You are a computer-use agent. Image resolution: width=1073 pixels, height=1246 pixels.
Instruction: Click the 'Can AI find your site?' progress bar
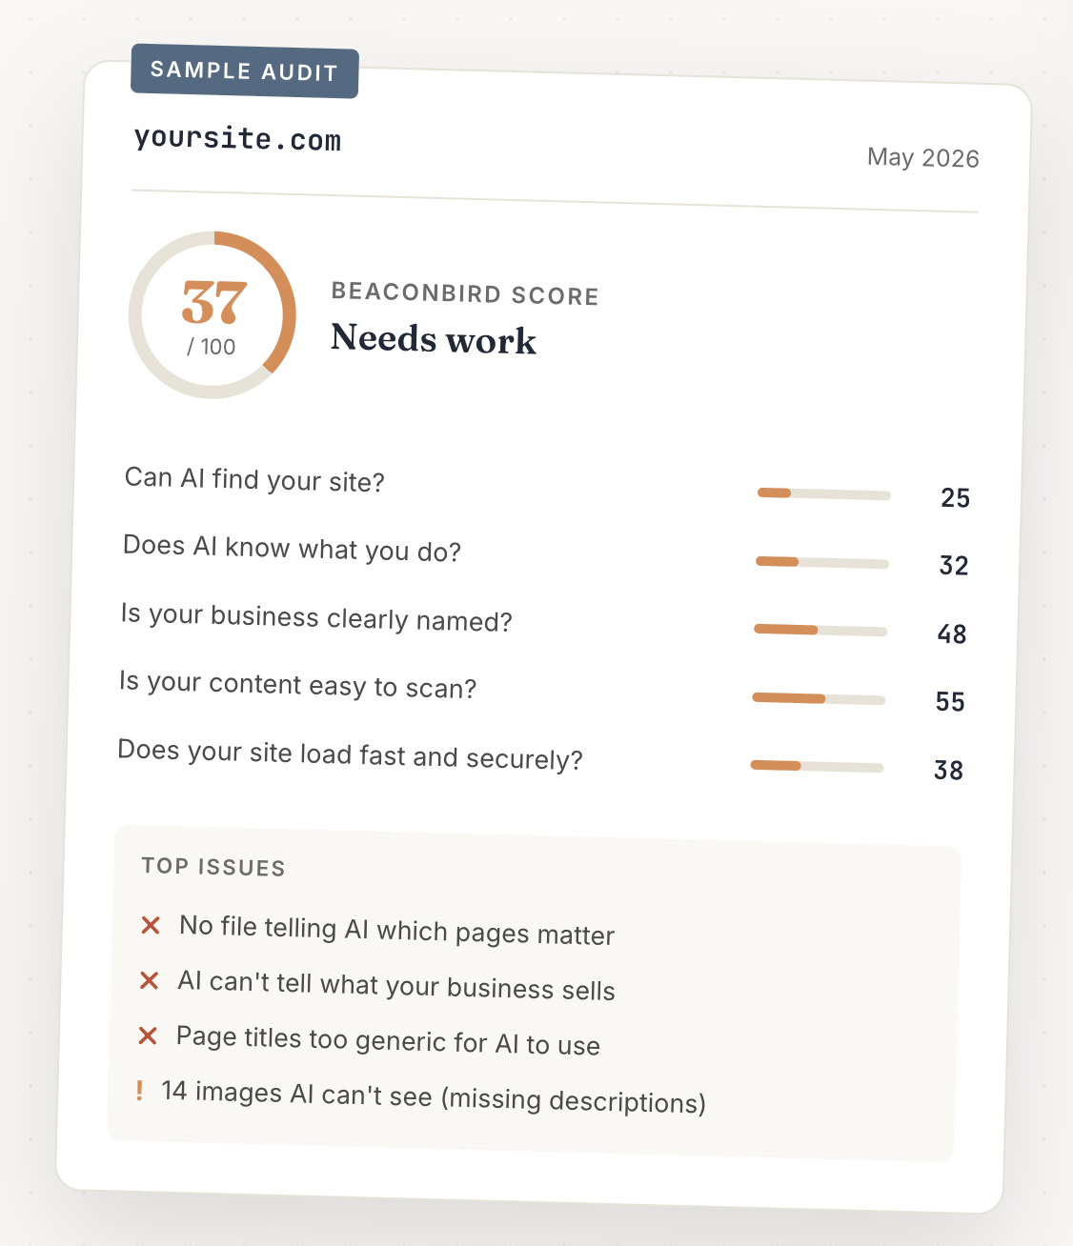pyautogui.click(x=824, y=493)
